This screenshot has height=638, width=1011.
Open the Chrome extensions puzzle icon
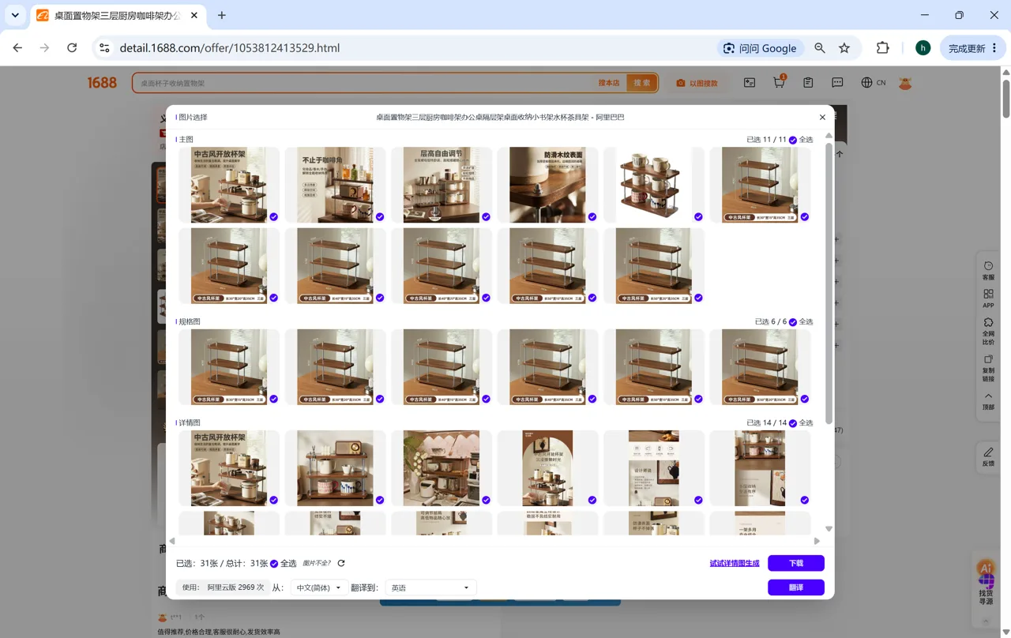click(x=883, y=48)
